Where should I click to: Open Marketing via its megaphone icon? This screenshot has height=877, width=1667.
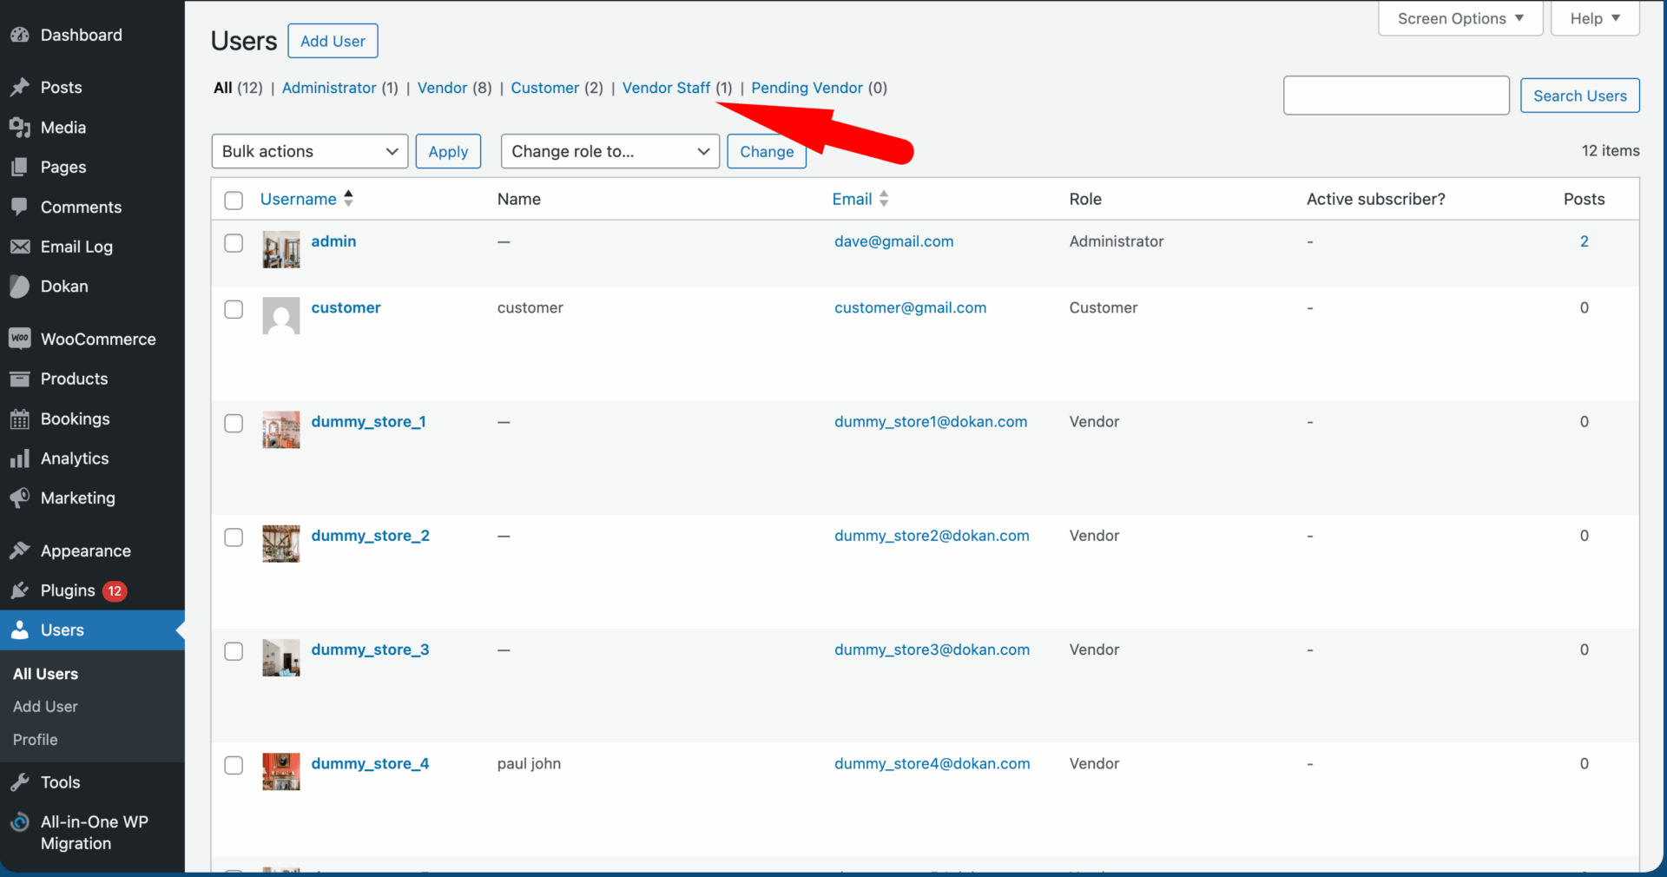[21, 498]
